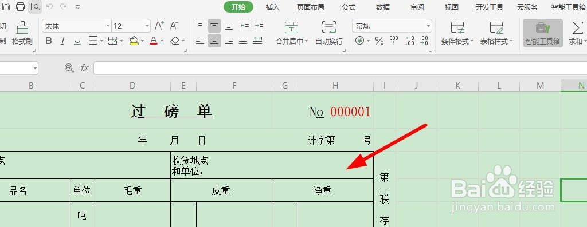Expand currency format dropdown arrow
Image resolution: width=587 pixels, height=227 pixels.
369,41
